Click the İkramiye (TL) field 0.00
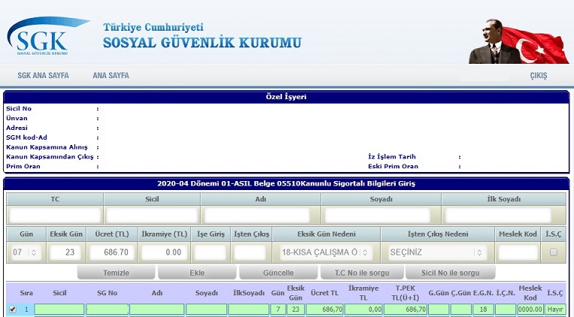574x317 pixels. click(x=164, y=252)
